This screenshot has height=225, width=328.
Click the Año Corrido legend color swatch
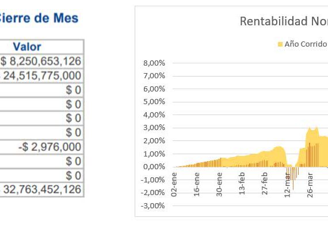[280, 44]
